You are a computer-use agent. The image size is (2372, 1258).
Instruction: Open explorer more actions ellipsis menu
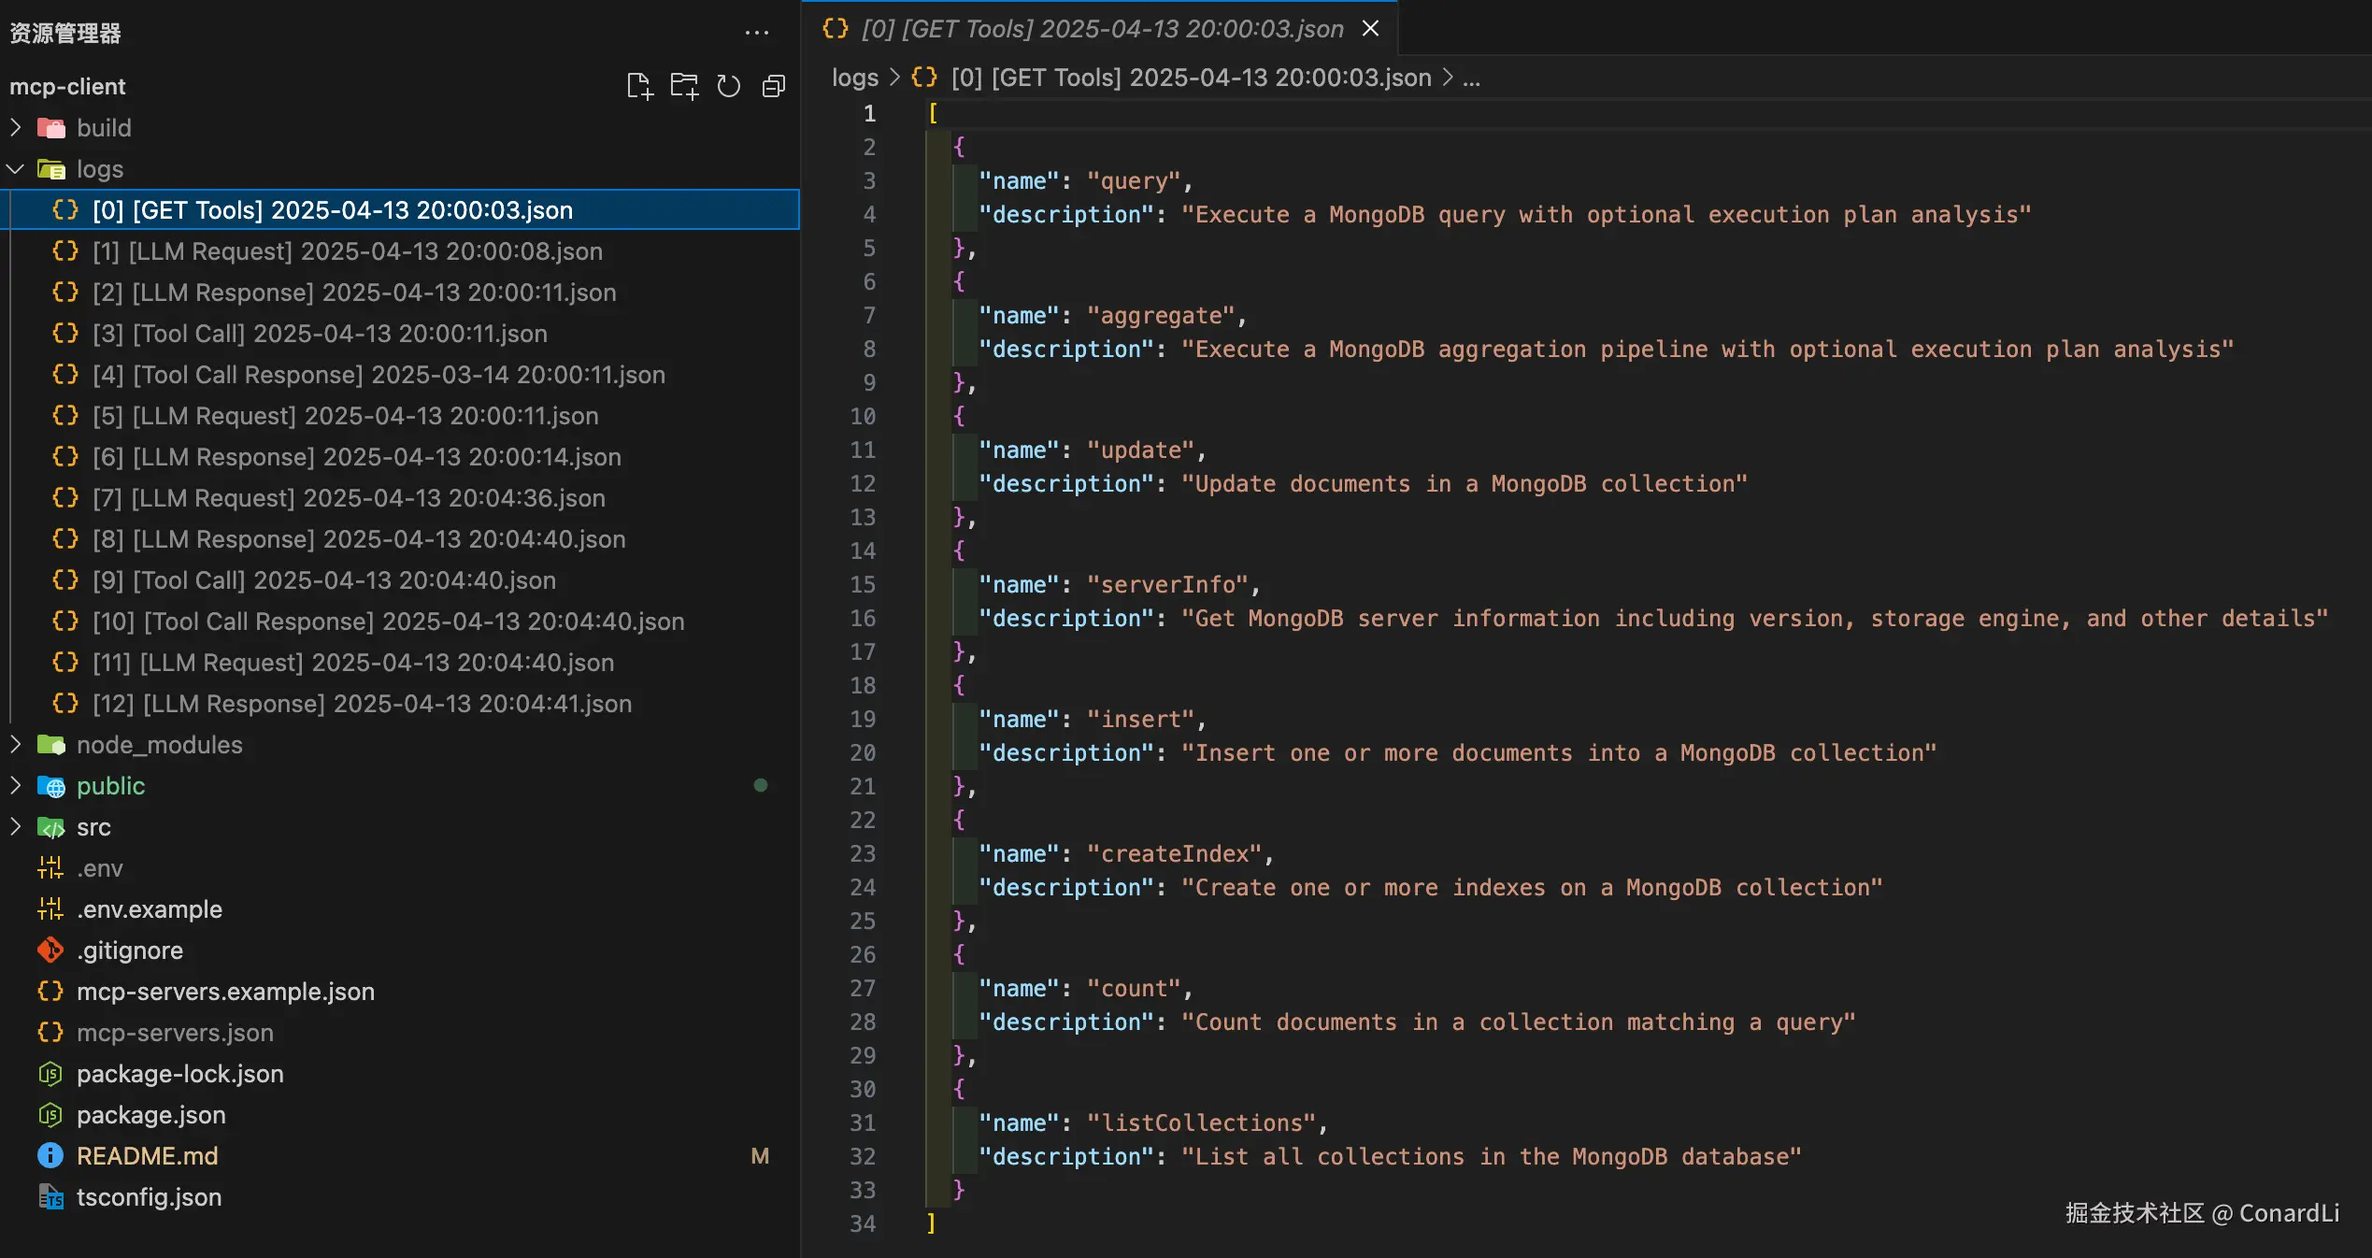click(x=756, y=33)
